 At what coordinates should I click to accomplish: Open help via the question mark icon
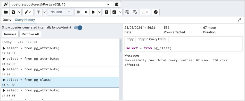pyautogui.click(x=156, y=12)
